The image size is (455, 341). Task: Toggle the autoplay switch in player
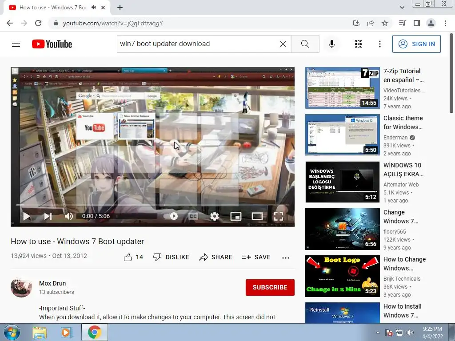coord(170,216)
